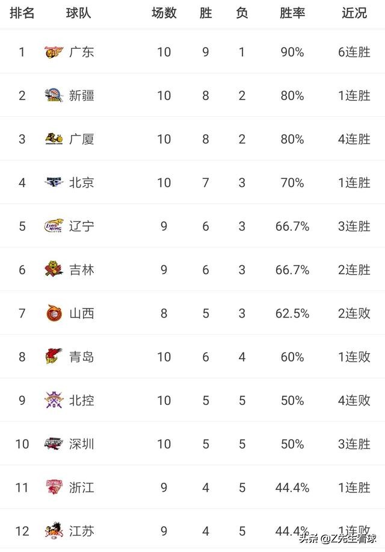
Task: Click the Shenzhen (深圳) team logo
Action: (54, 444)
